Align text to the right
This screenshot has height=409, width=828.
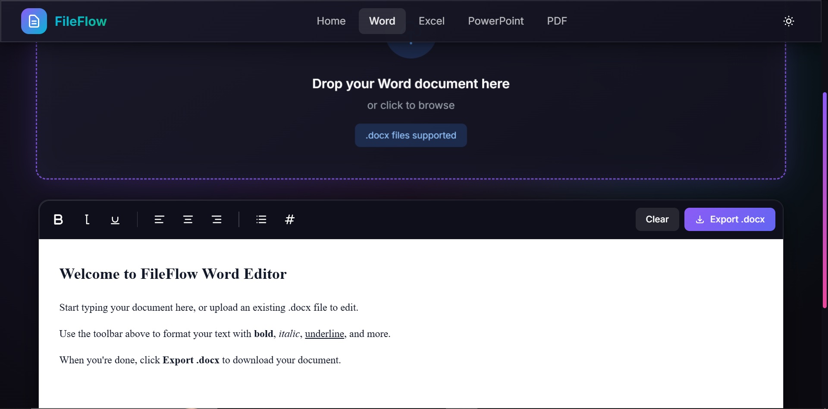click(x=216, y=219)
